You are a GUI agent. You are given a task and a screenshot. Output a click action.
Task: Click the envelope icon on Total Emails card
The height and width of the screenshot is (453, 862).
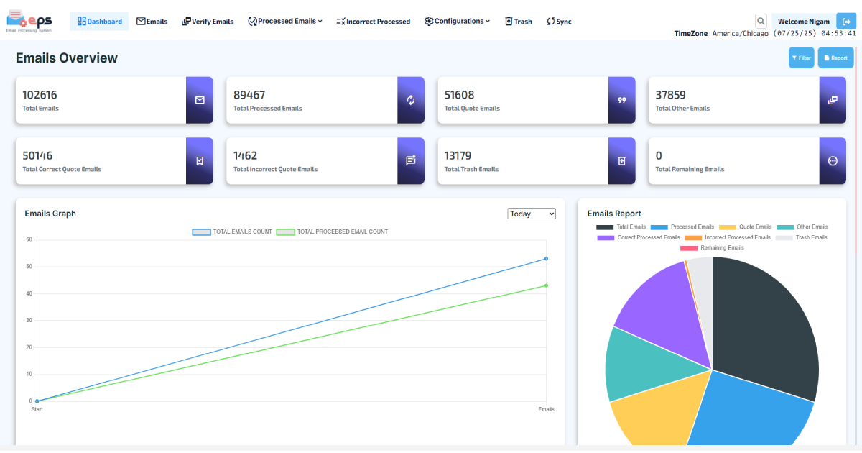click(x=200, y=100)
